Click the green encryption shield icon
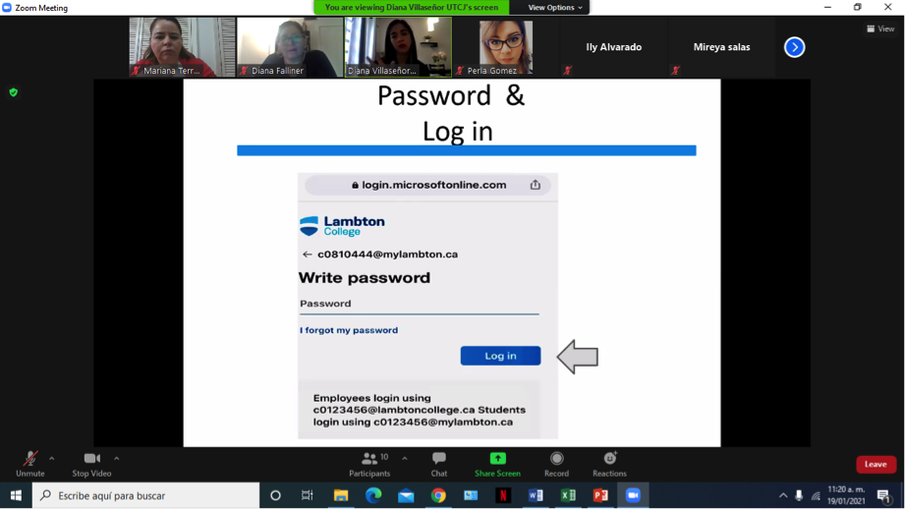Viewport: 905px width, 509px height. coord(14,92)
